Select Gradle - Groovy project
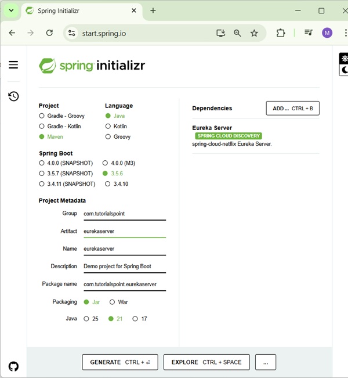This screenshot has height=378, width=348. (x=61, y=116)
